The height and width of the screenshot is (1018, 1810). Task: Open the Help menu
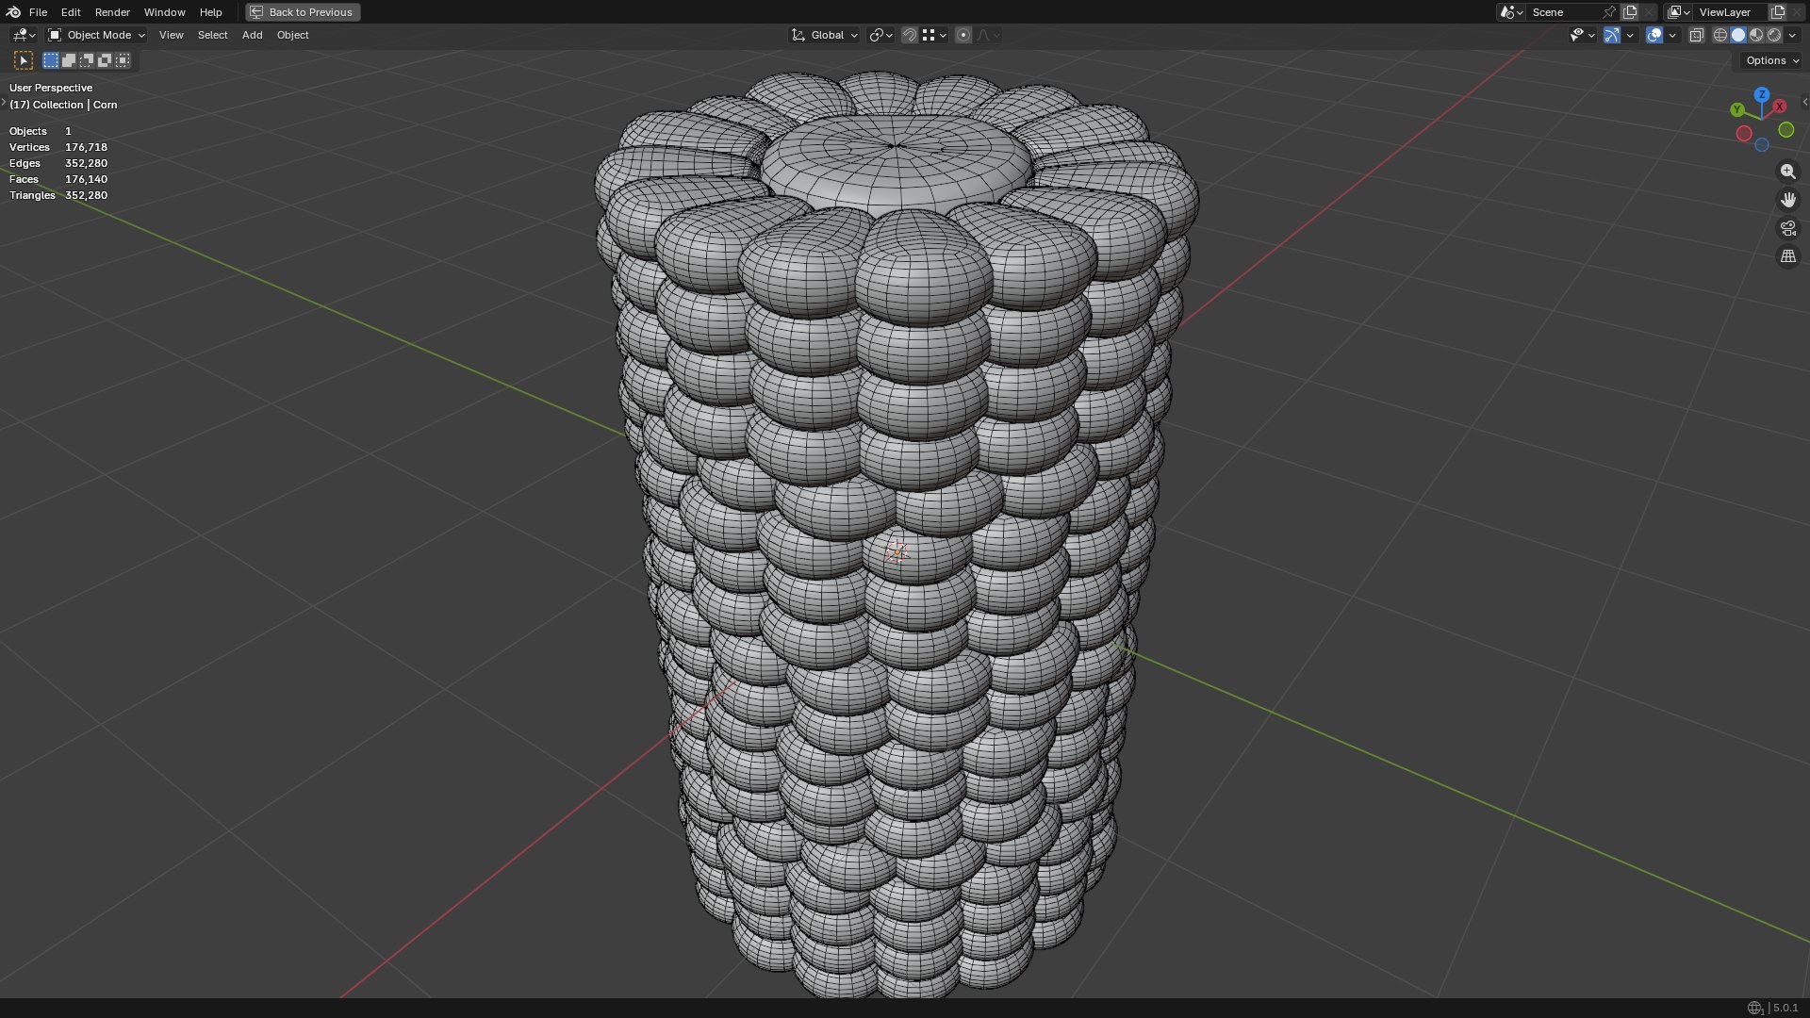click(210, 12)
